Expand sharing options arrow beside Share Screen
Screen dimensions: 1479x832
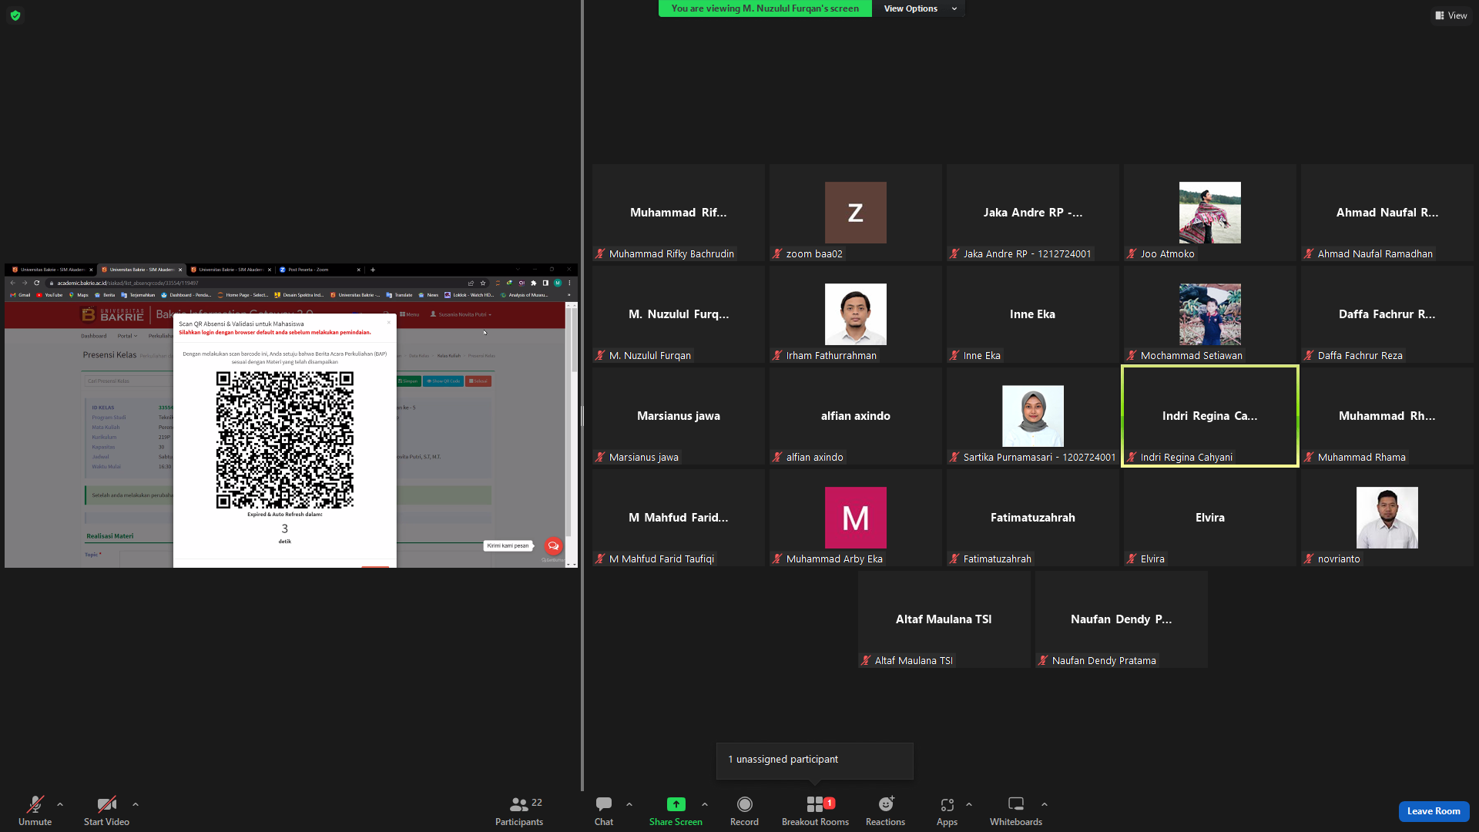pos(705,804)
